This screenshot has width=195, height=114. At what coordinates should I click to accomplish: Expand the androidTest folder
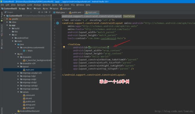pyautogui.click(x=13, y=38)
